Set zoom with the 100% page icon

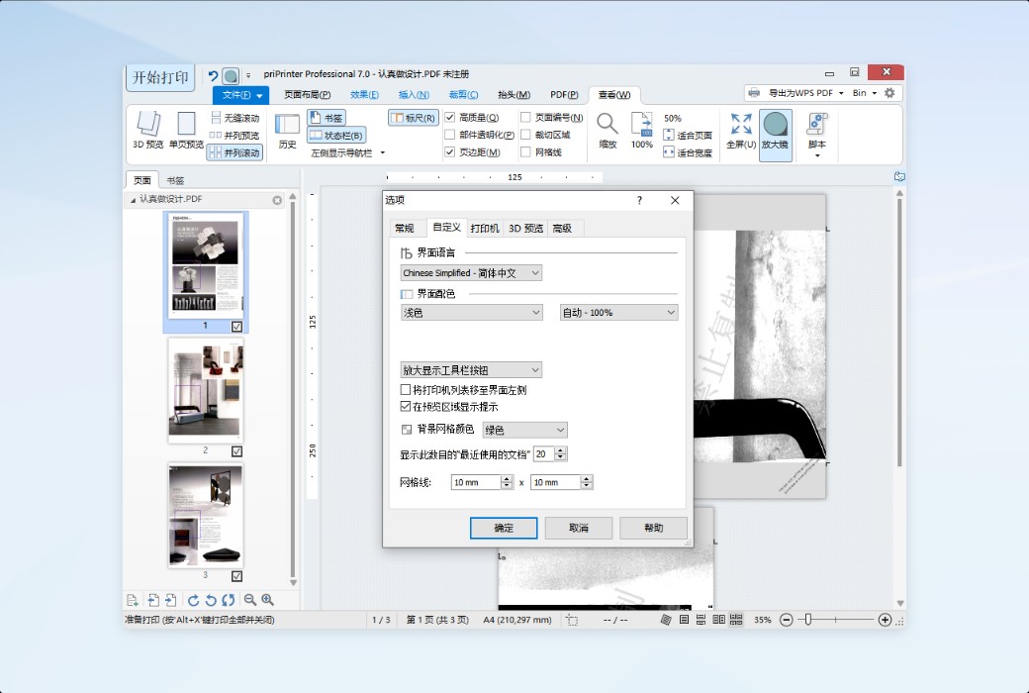click(x=642, y=130)
